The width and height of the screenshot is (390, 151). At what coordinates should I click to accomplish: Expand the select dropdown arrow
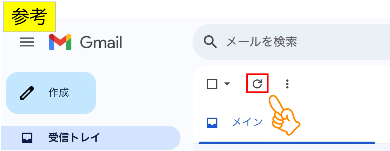pyautogui.click(x=227, y=84)
